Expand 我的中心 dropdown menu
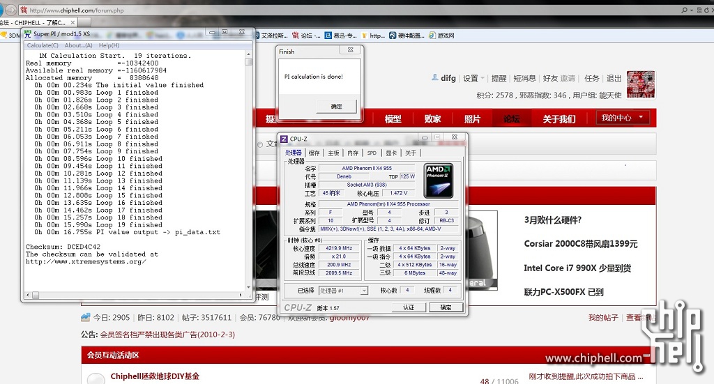The width and height of the screenshot is (714, 384). tap(622, 118)
